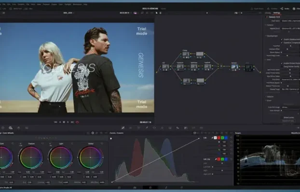Play the clip forward
Image resolution: width=300 pixels, height=192 pixels.
pyautogui.click(x=68, y=122)
